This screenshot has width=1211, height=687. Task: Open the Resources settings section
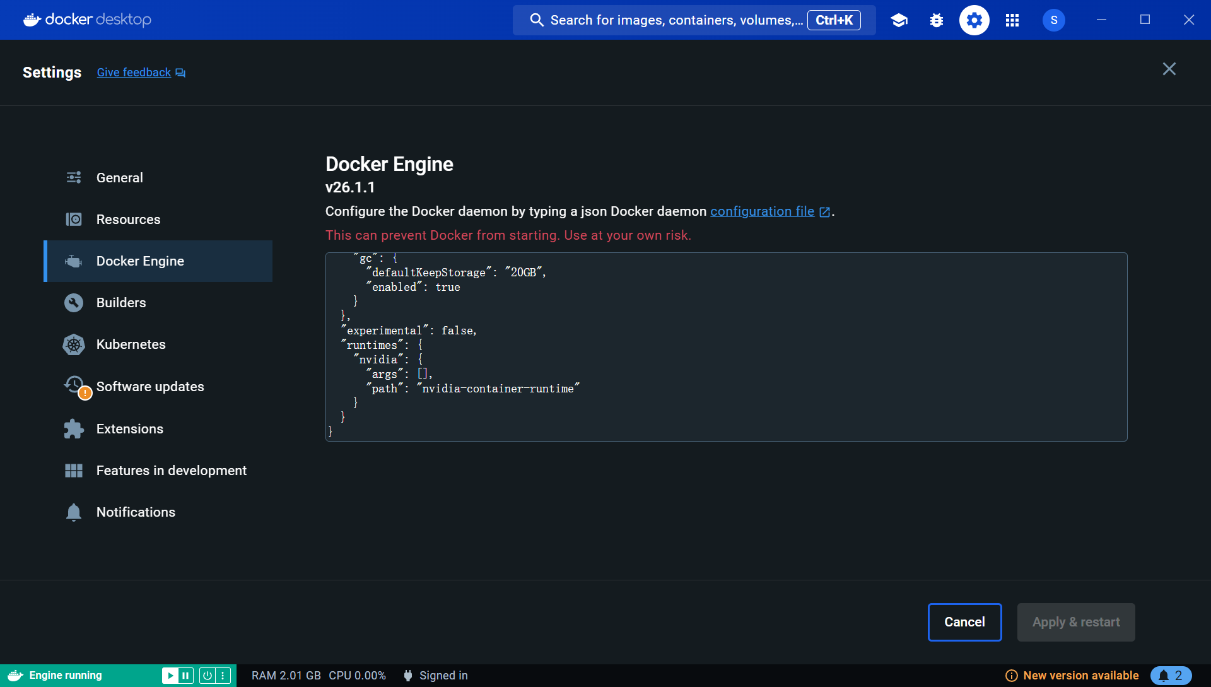[158, 219]
